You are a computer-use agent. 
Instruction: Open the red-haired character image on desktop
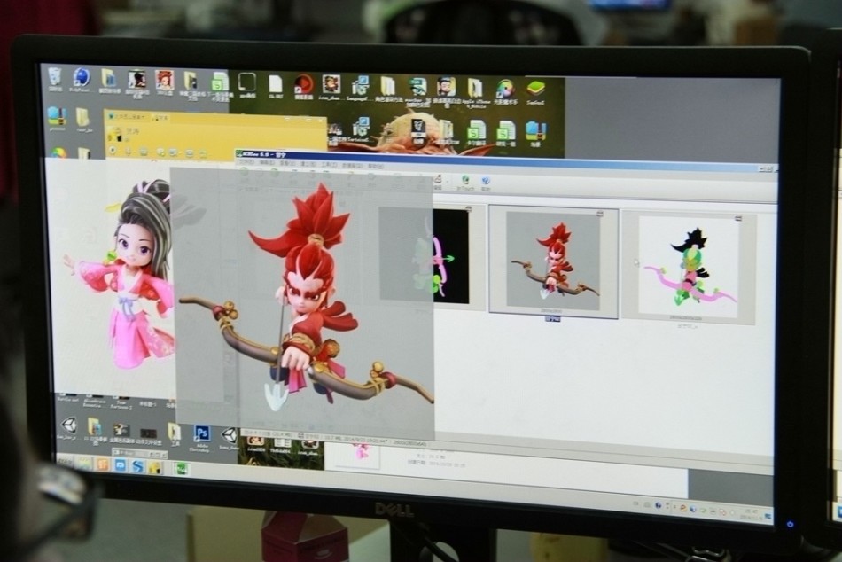(x=164, y=80)
